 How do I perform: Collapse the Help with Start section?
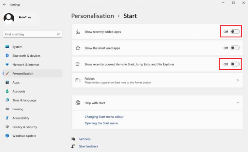tap(238, 103)
